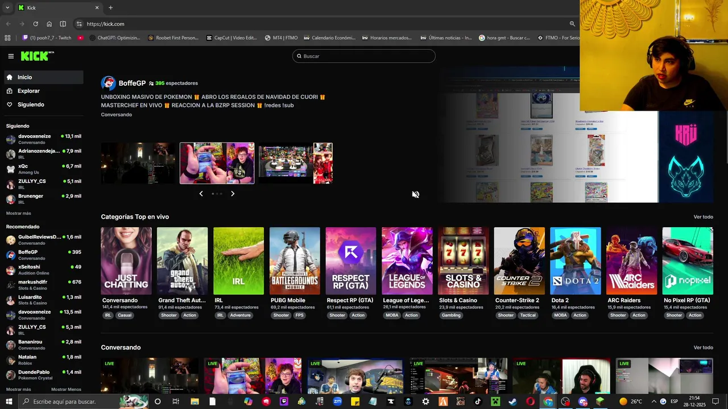Viewport: 728px width, 409px height.
Task: Open DuendePablo recommended channel
Action: point(43,375)
